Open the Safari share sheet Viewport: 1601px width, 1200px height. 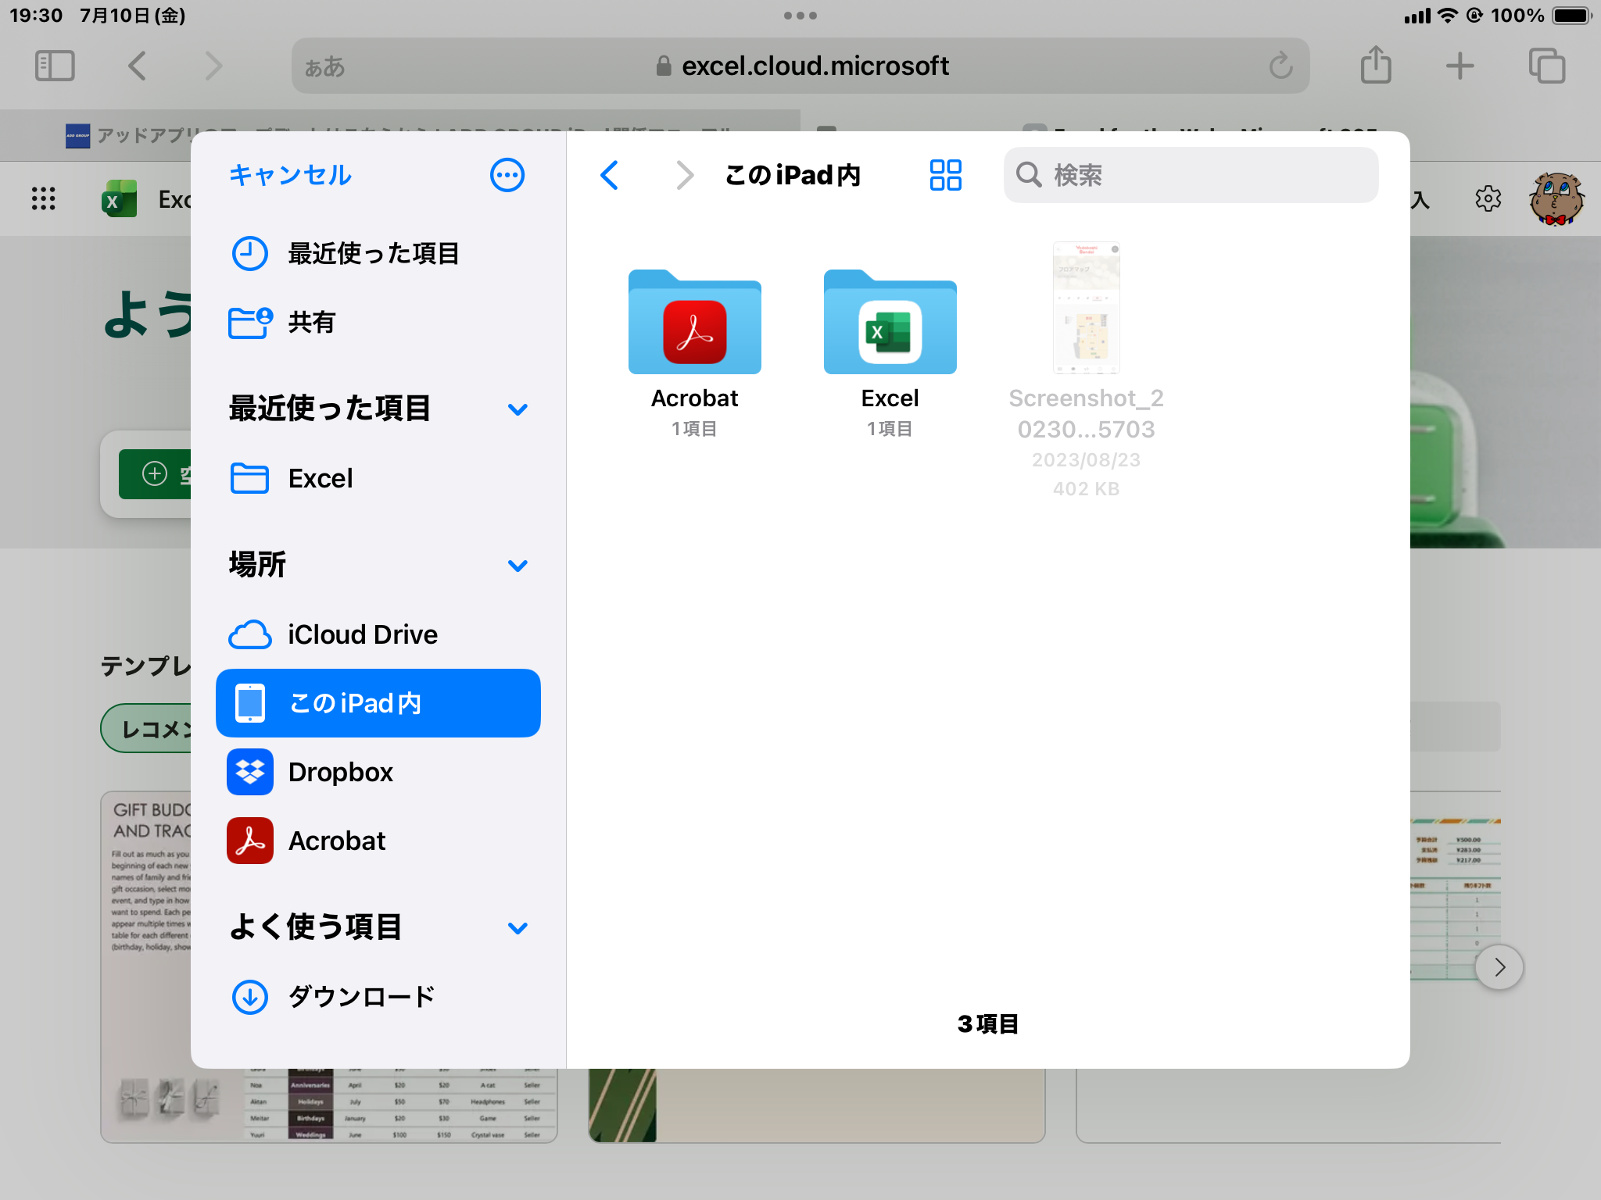click(x=1376, y=64)
